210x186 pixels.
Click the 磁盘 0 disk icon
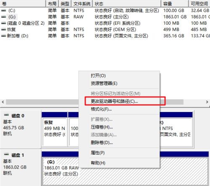[x=6, y=115]
